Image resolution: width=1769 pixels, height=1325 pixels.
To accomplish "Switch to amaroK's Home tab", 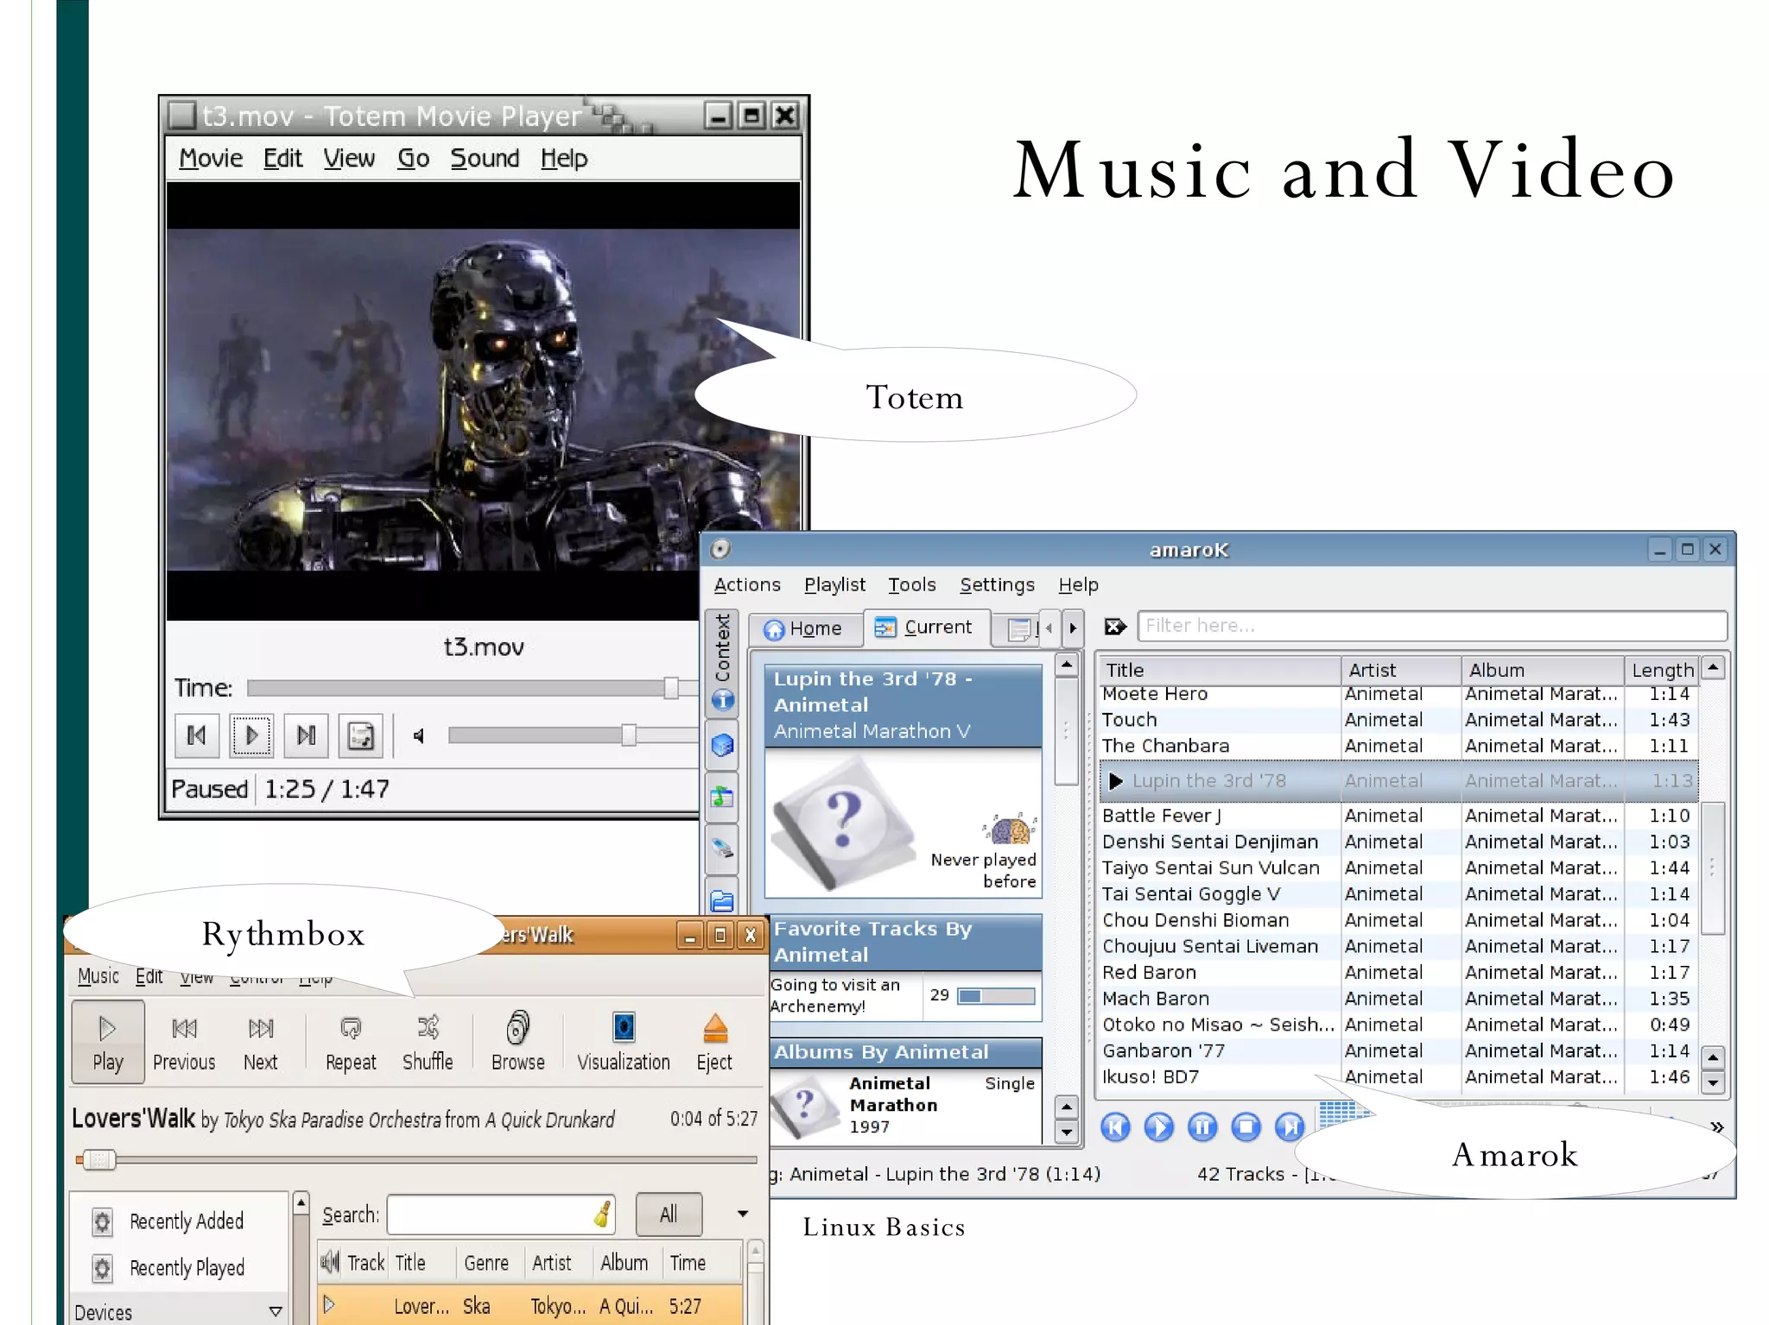I will 804,628.
